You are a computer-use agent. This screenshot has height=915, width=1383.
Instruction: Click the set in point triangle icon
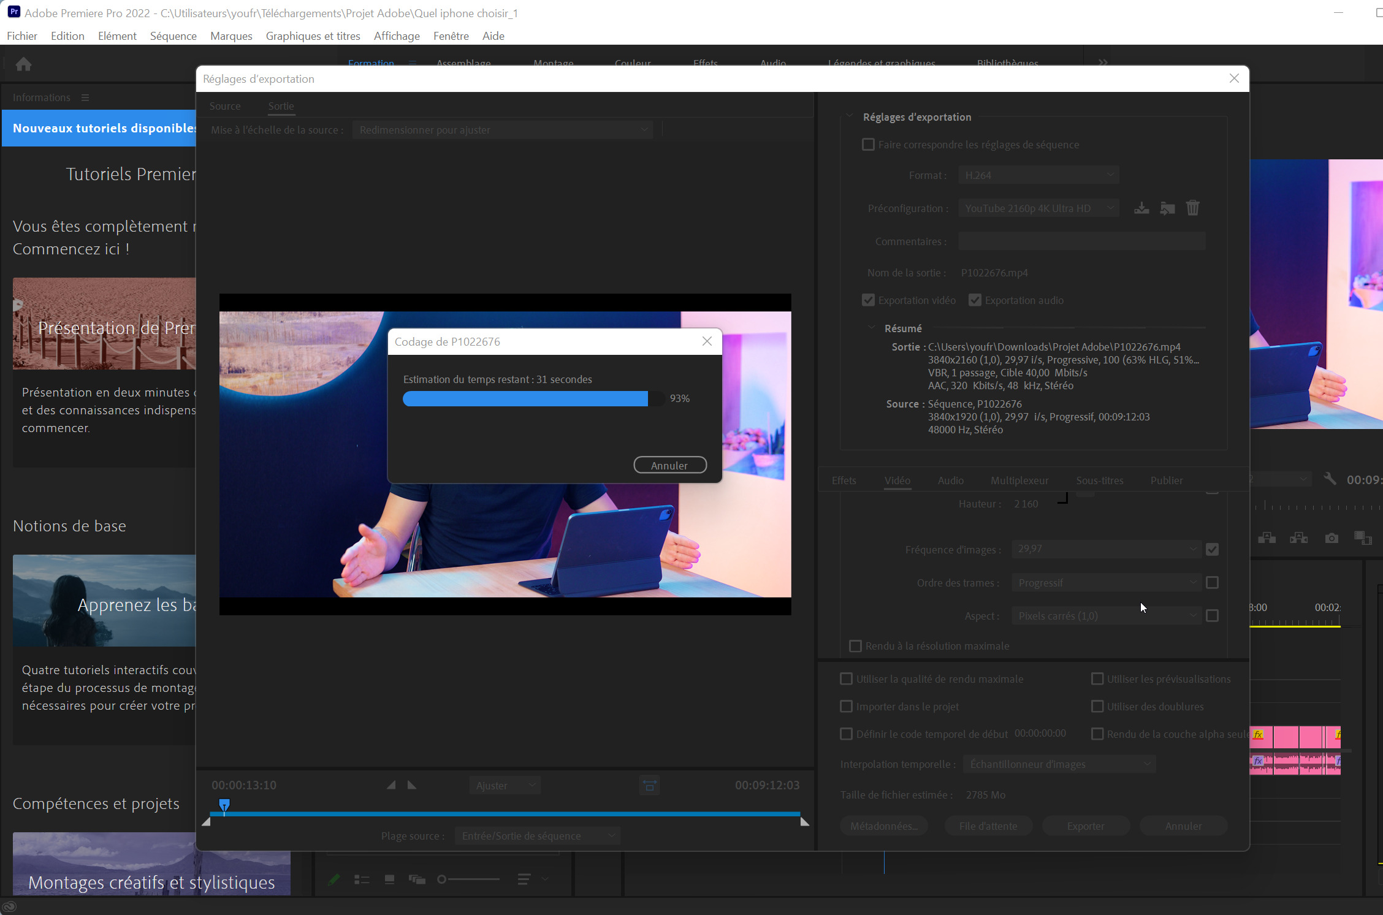391,785
